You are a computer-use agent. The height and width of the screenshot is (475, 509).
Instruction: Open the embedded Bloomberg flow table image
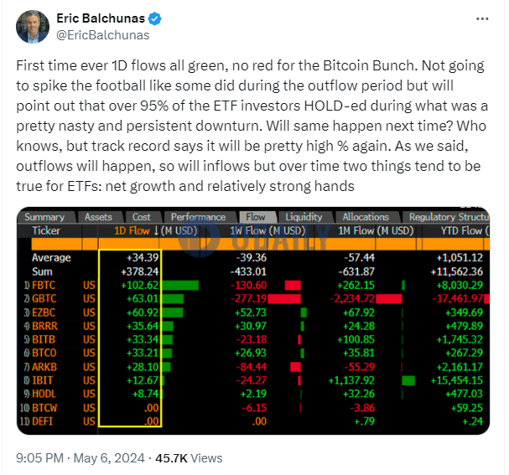[x=253, y=321]
